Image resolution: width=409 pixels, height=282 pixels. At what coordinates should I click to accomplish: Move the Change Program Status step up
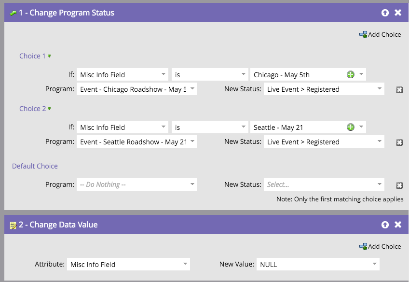(385, 13)
